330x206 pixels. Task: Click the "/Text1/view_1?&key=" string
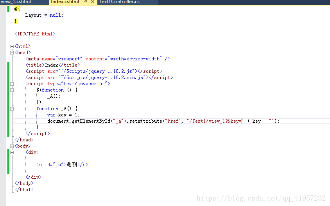[215, 121]
